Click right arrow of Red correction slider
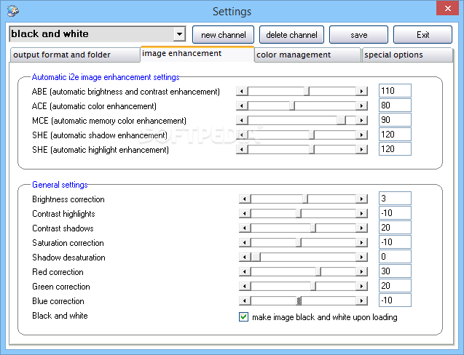The width and height of the screenshot is (464, 355). [361, 271]
